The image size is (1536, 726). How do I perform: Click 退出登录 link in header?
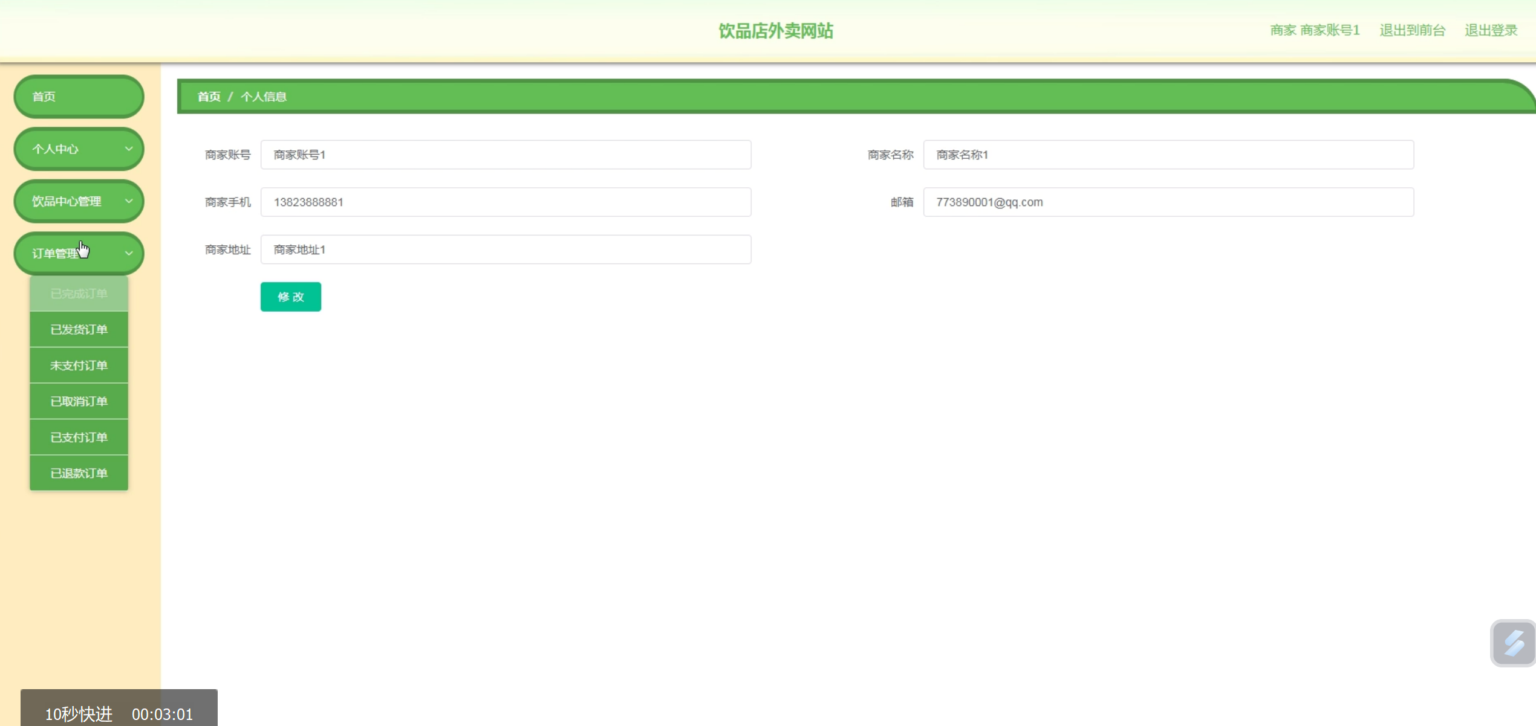click(1491, 30)
